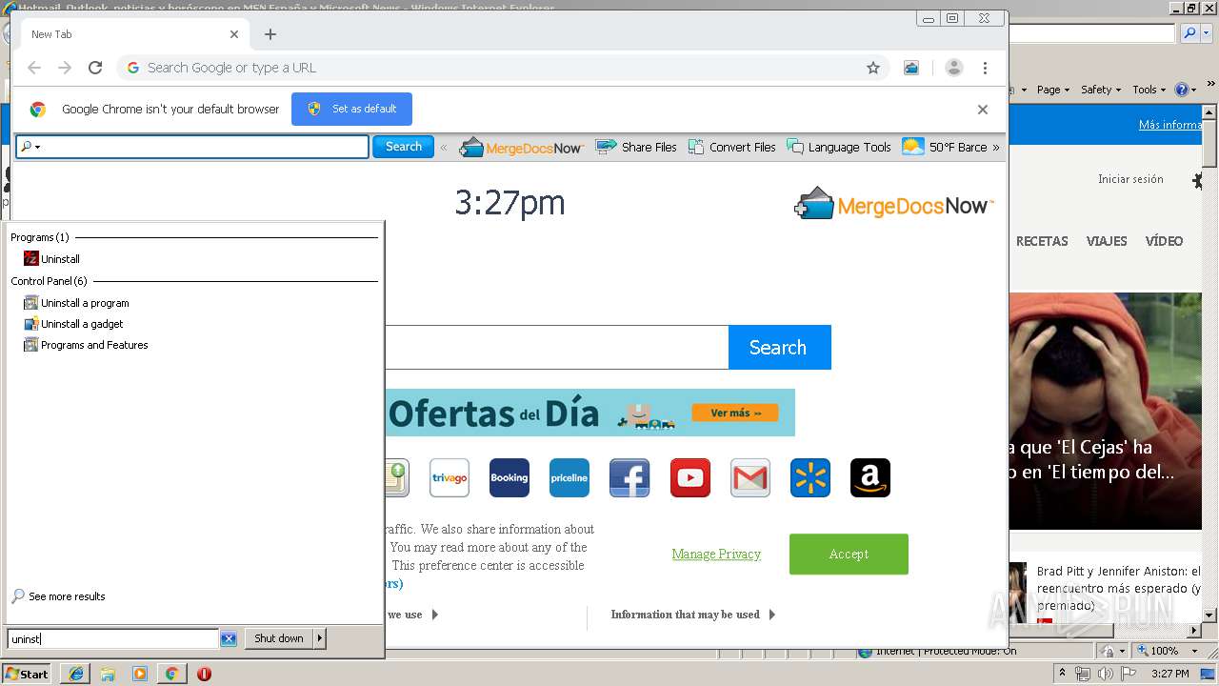
Task: Dismiss the default browser notification bar
Action: pyautogui.click(x=983, y=110)
